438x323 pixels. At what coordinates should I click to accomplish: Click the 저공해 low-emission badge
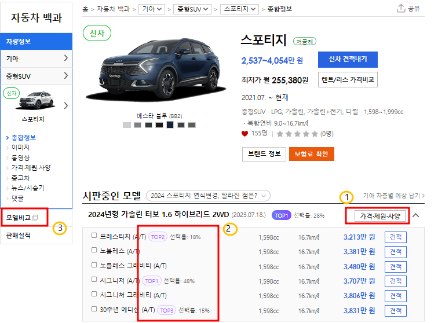pos(305,42)
